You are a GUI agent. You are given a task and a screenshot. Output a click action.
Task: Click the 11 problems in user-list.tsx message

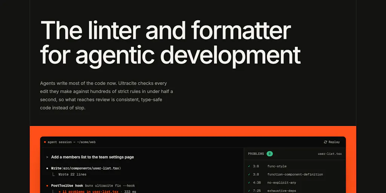pos(88,191)
